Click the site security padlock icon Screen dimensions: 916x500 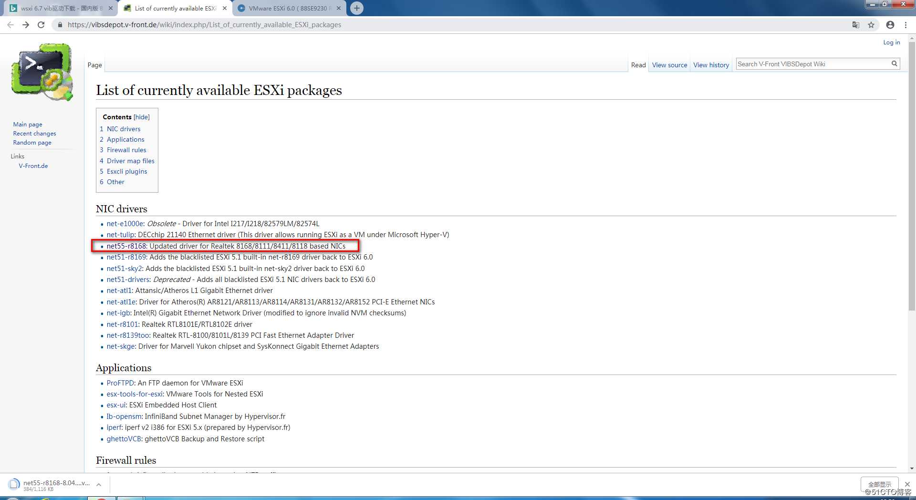click(60, 25)
